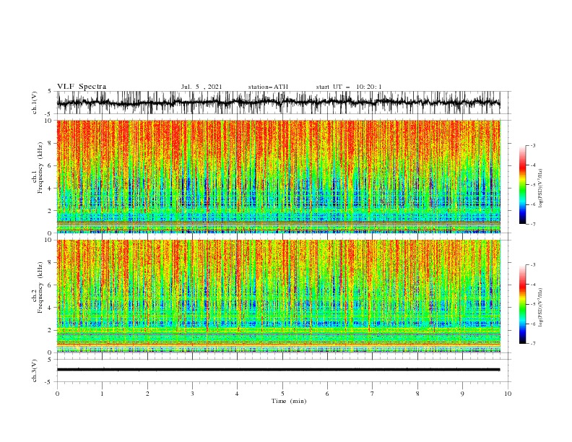Click the "Time (min)" x-axis label

(x=289, y=401)
